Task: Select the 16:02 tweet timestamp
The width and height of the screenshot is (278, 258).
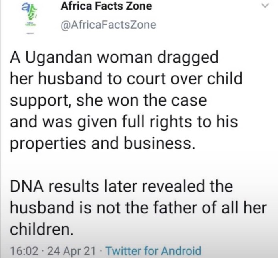Action: [24, 251]
